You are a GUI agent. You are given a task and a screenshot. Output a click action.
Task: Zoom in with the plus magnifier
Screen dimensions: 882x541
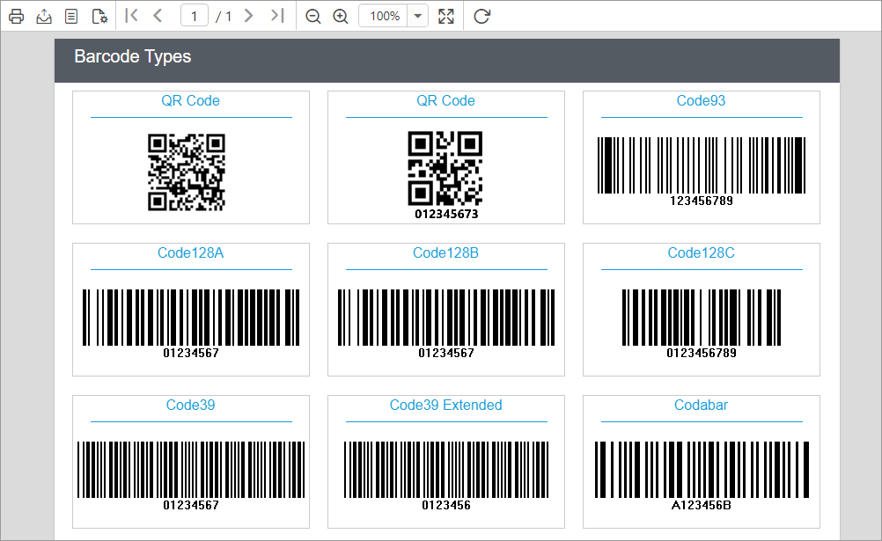341,17
